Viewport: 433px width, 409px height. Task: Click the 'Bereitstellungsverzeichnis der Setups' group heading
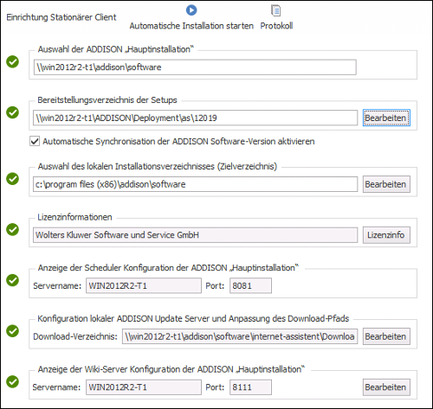click(x=107, y=100)
